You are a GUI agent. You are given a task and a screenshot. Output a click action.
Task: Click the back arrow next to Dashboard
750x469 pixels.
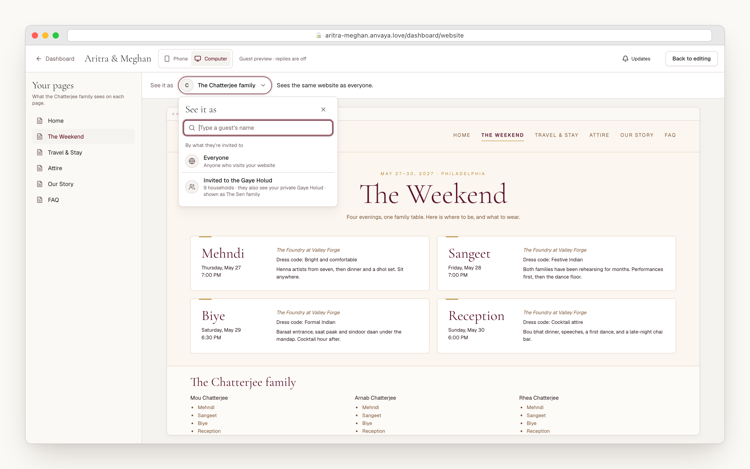pyautogui.click(x=39, y=59)
